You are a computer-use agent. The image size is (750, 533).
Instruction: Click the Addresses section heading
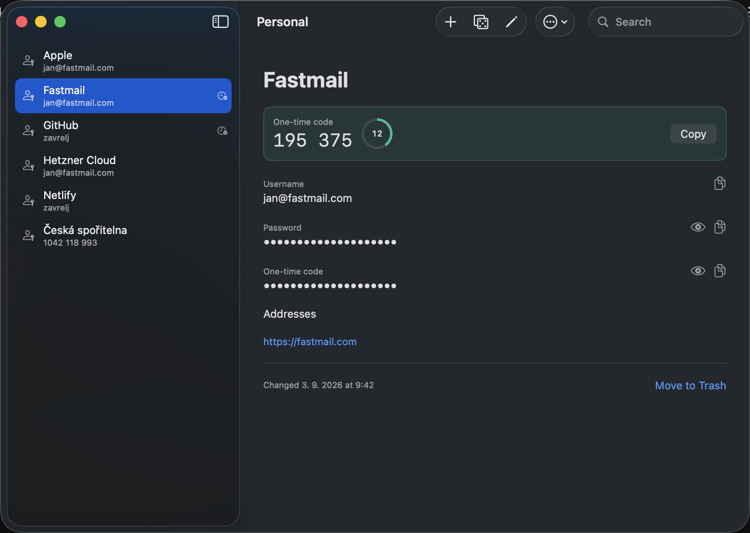pos(290,314)
